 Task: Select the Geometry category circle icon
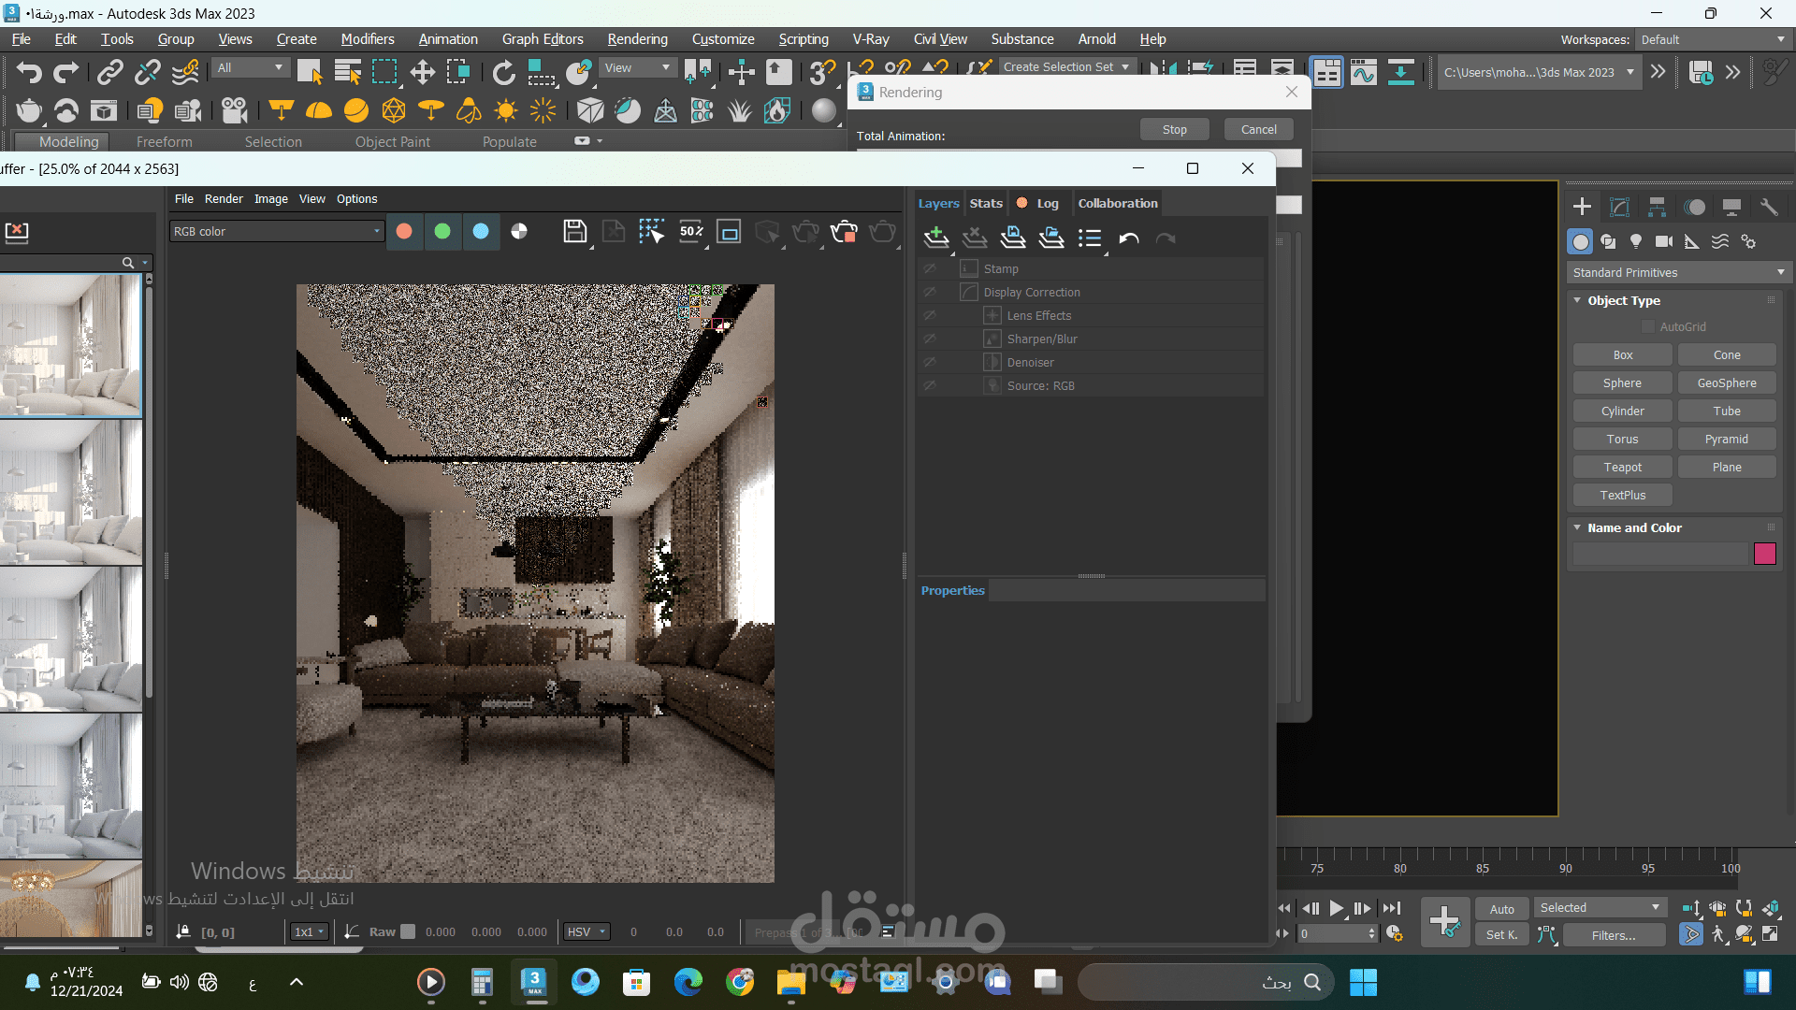1580,241
